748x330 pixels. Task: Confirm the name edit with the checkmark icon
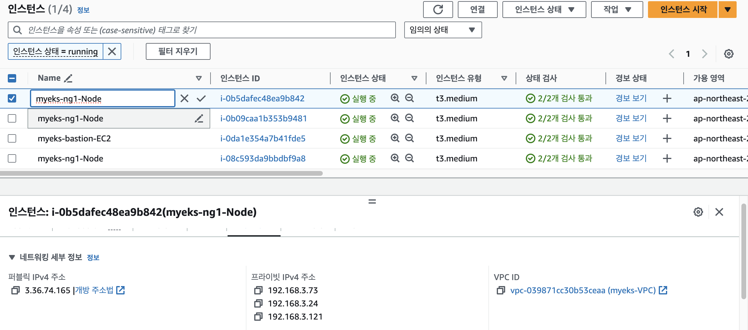[x=201, y=98]
